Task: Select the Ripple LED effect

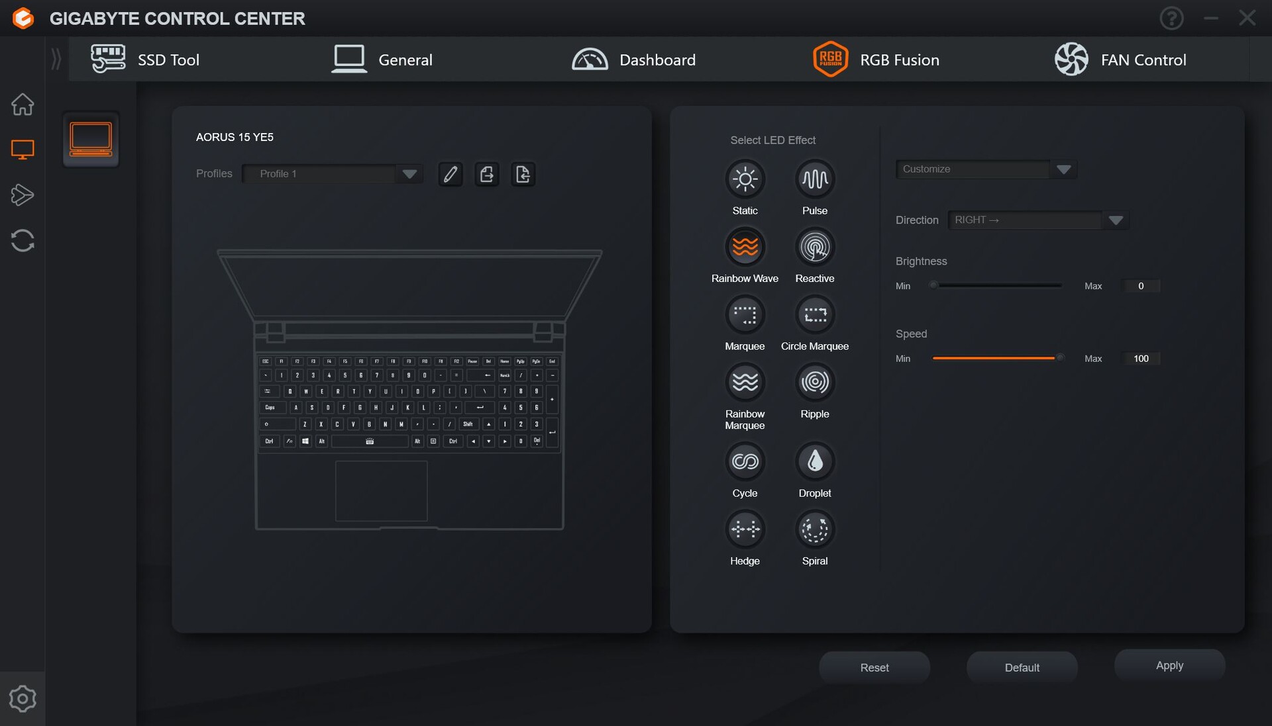Action: pyautogui.click(x=814, y=382)
